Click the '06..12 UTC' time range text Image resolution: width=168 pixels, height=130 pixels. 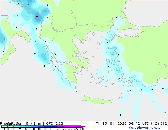(139, 124)
